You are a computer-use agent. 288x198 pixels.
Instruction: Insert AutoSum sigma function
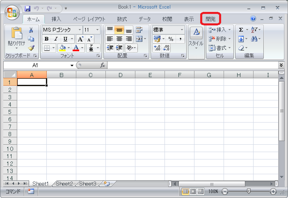241,30
